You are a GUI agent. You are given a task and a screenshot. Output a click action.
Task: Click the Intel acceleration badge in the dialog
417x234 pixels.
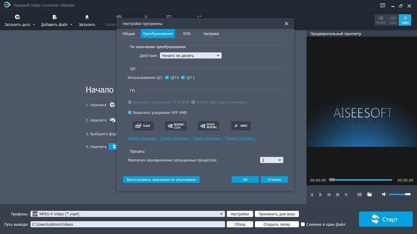point(143,126)
